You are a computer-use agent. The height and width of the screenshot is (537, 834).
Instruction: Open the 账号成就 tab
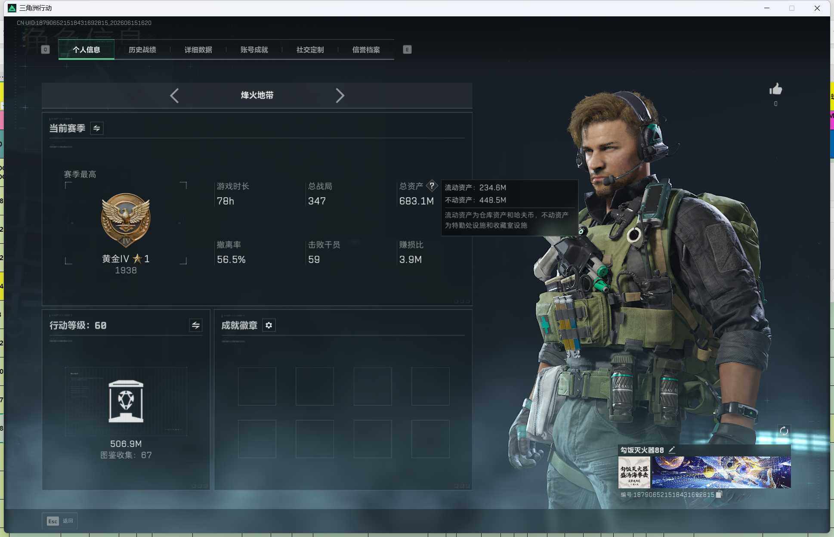coord(254,50)
